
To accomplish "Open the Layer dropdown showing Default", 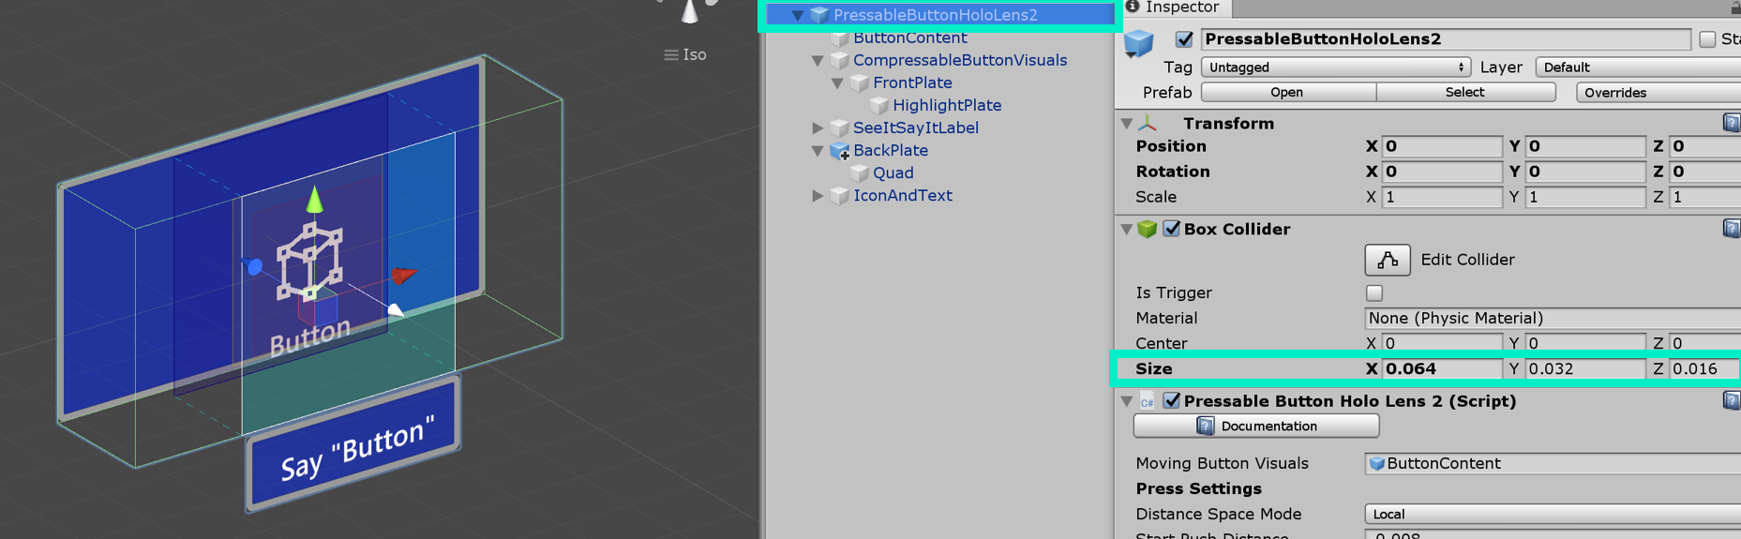I will [1638, 67].
